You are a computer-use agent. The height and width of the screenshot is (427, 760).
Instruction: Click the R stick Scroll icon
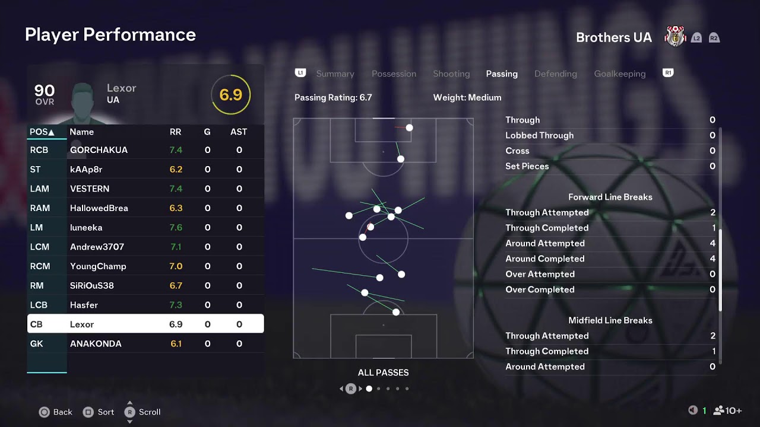click(129, 412)
